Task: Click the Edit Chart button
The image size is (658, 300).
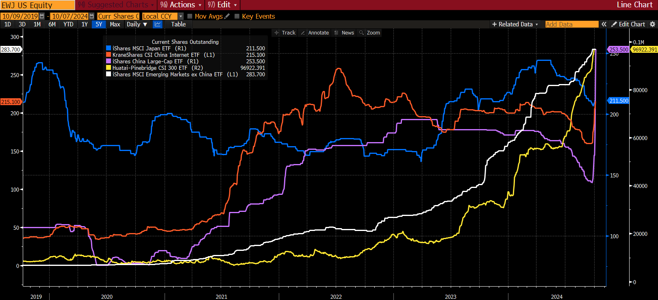Action: point(628,24)
